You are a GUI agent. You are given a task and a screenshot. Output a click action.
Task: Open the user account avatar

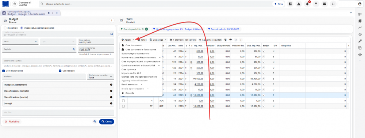point(360,4)
